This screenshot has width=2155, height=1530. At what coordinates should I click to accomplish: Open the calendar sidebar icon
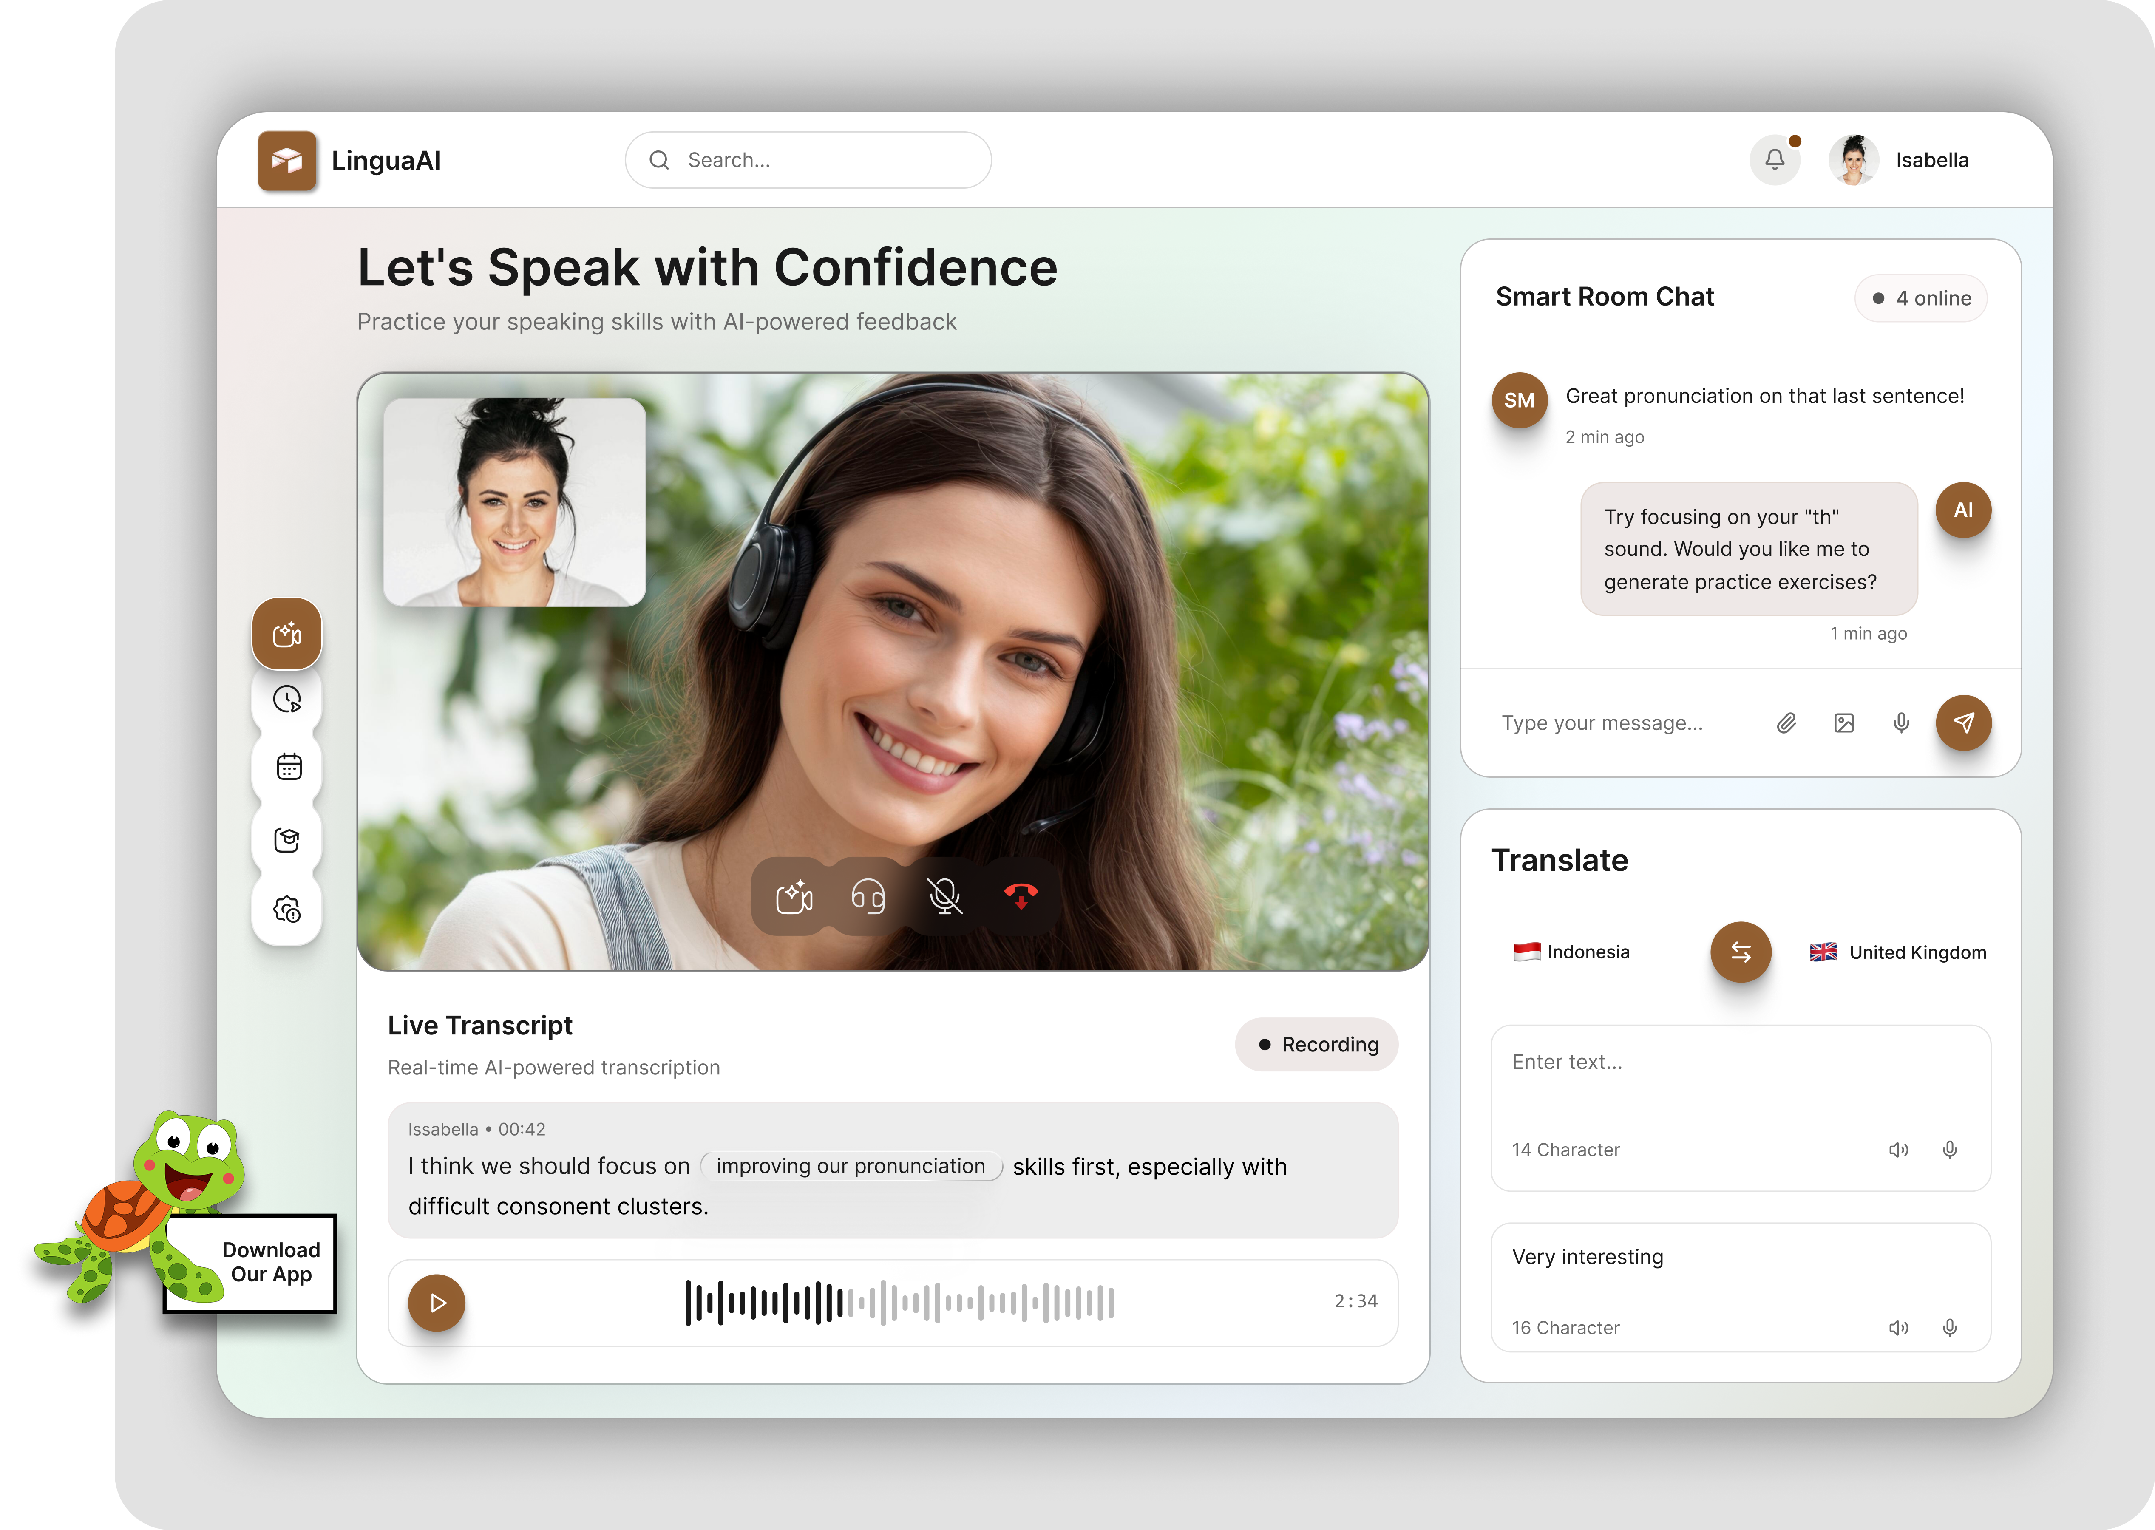tap(289, 767)
